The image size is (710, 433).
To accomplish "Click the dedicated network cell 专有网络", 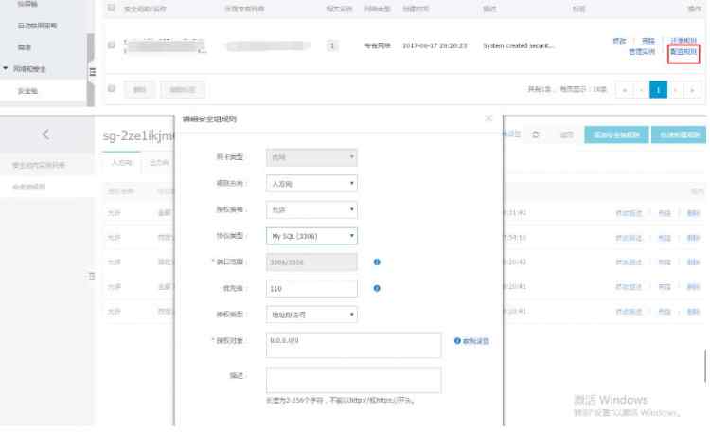I will (x=377, y=45).
